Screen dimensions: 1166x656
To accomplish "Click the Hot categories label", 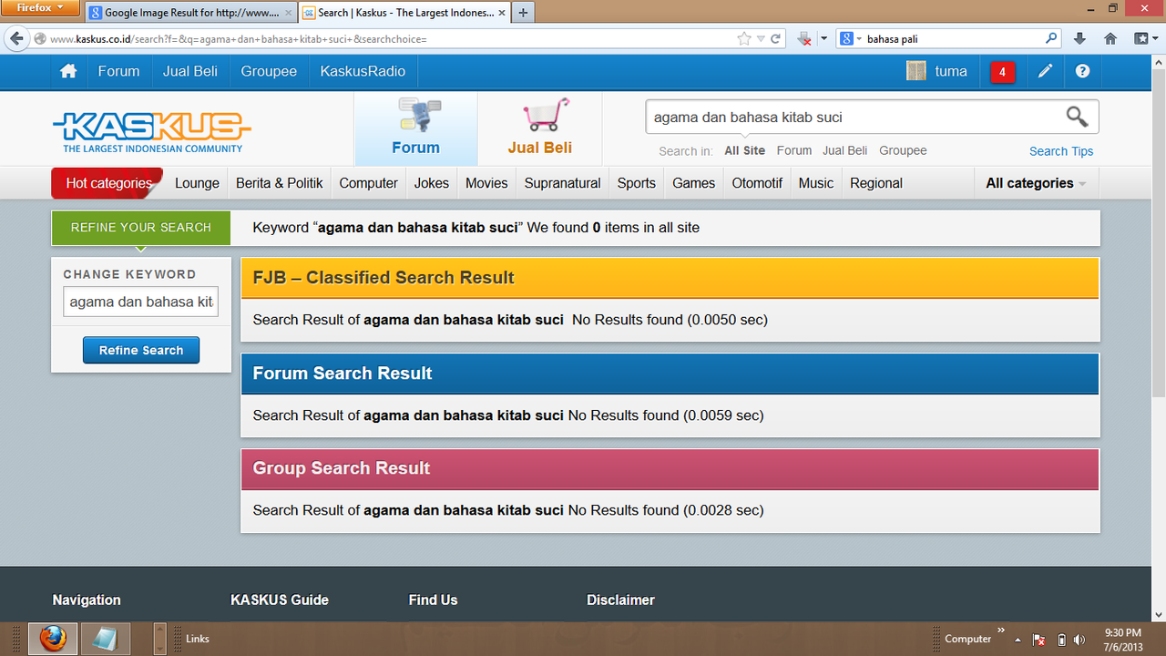I will pyautogui.click(x=108, y=183).
